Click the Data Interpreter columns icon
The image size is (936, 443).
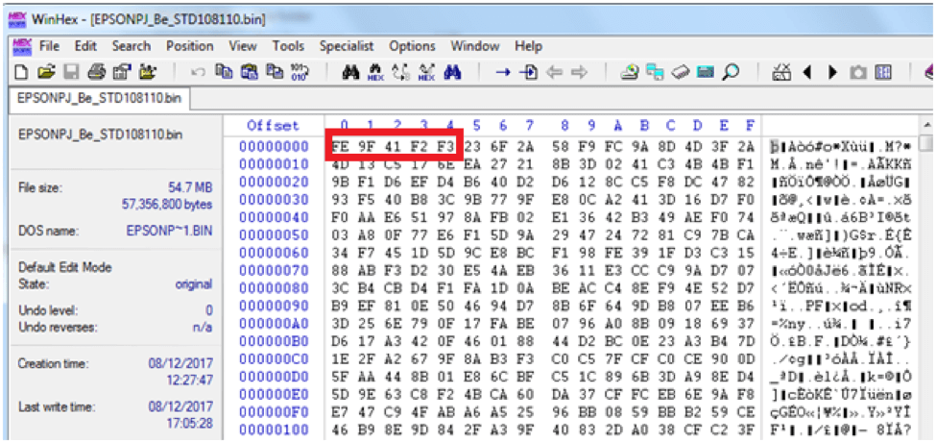coord(883,73)
